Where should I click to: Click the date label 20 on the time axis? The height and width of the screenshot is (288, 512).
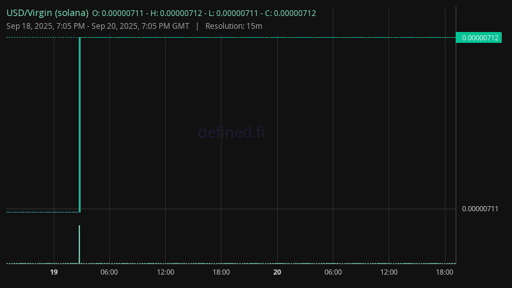coord(277,272)
